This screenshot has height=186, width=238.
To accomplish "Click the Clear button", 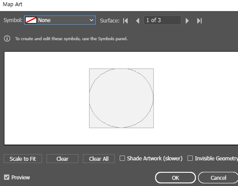I will 62,159.
